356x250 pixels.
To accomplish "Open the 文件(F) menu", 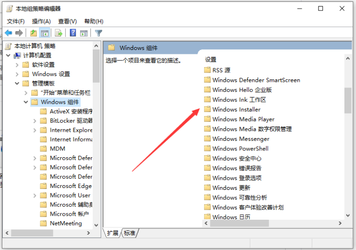I will pos(16,21).
